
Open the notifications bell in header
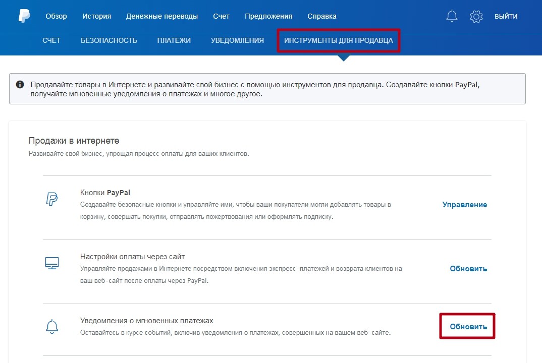click(x=452, y=16)
